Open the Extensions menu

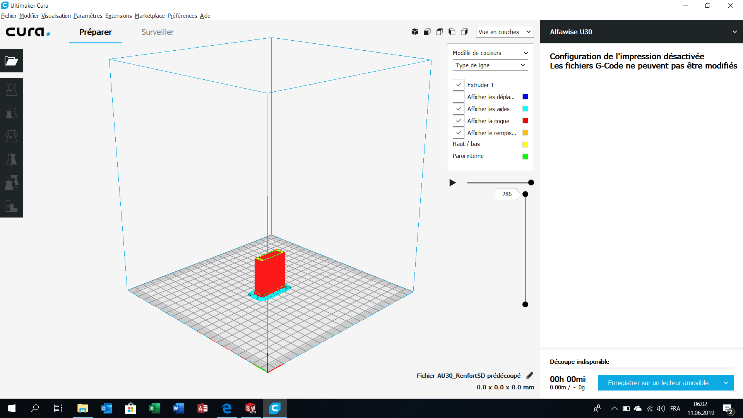[x=118, y=16]
